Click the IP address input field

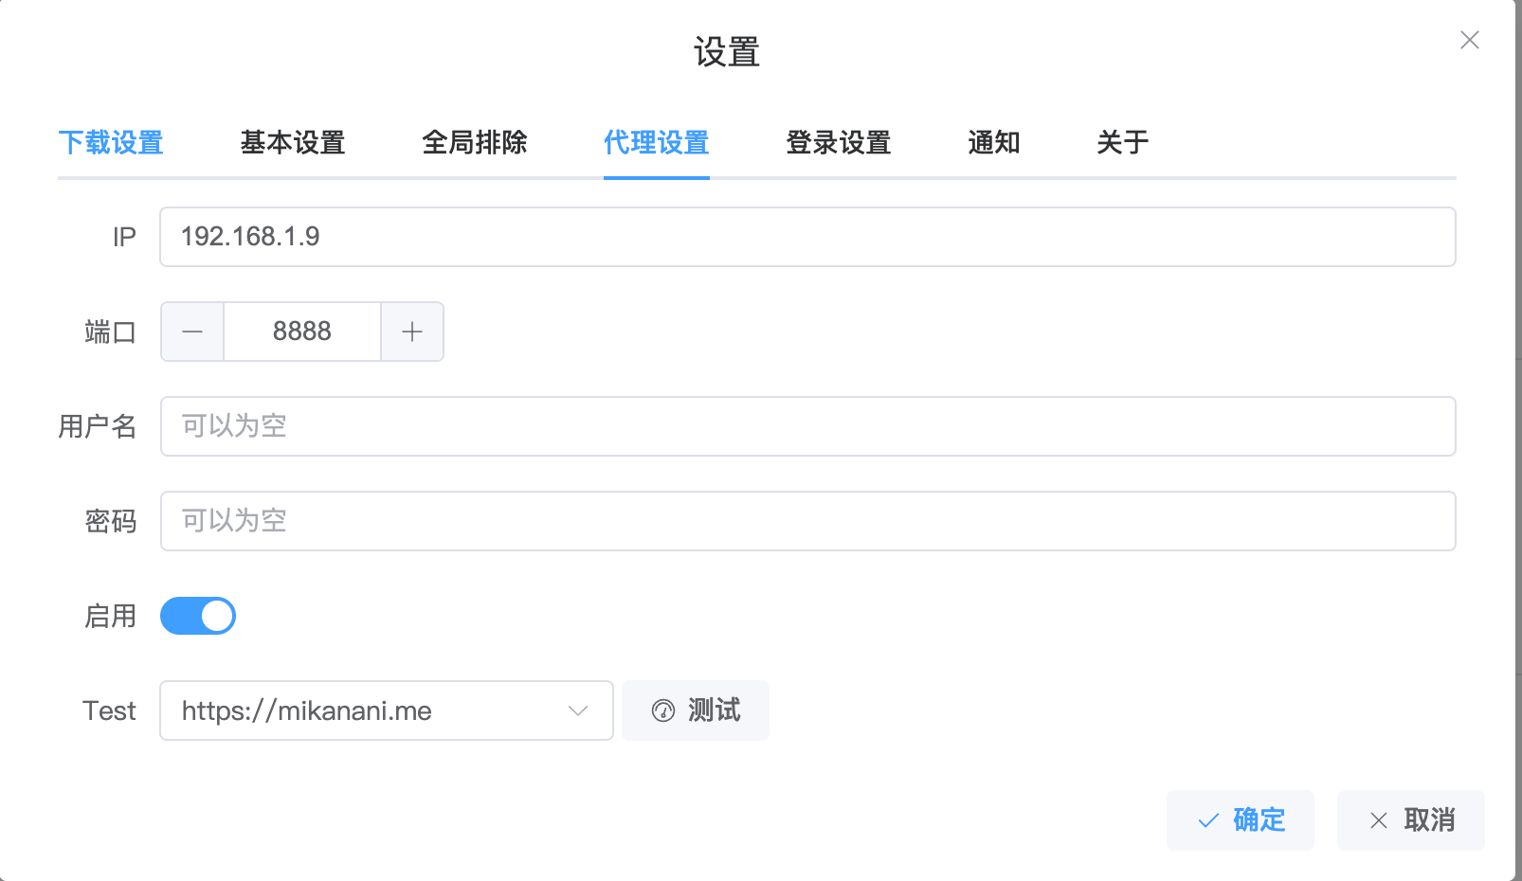coord(807,237)
